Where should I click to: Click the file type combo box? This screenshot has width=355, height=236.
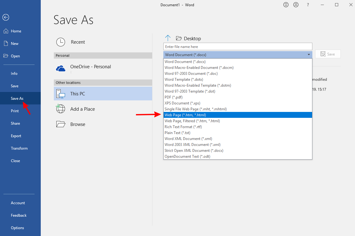tap(238, 55)
